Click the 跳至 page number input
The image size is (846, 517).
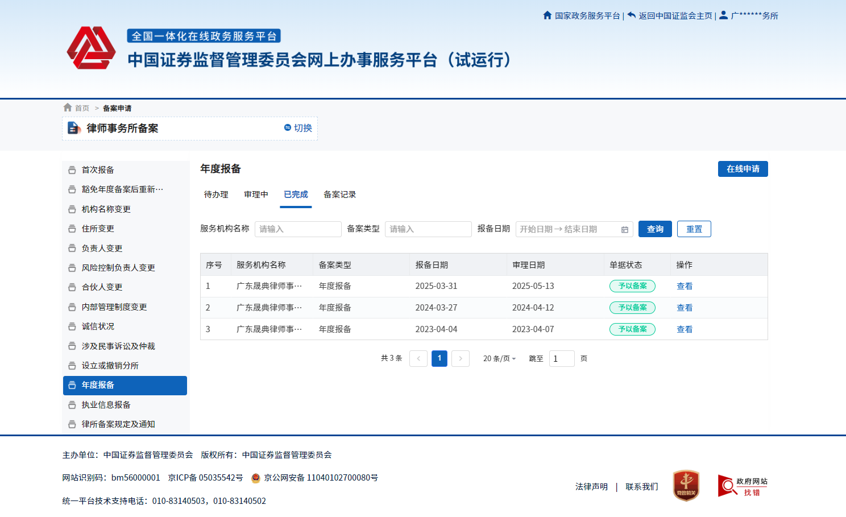[562, 358]
